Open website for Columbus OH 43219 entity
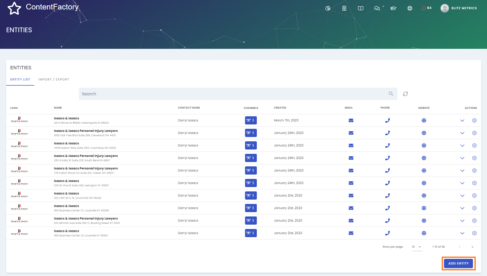 (x=424, y=145)
